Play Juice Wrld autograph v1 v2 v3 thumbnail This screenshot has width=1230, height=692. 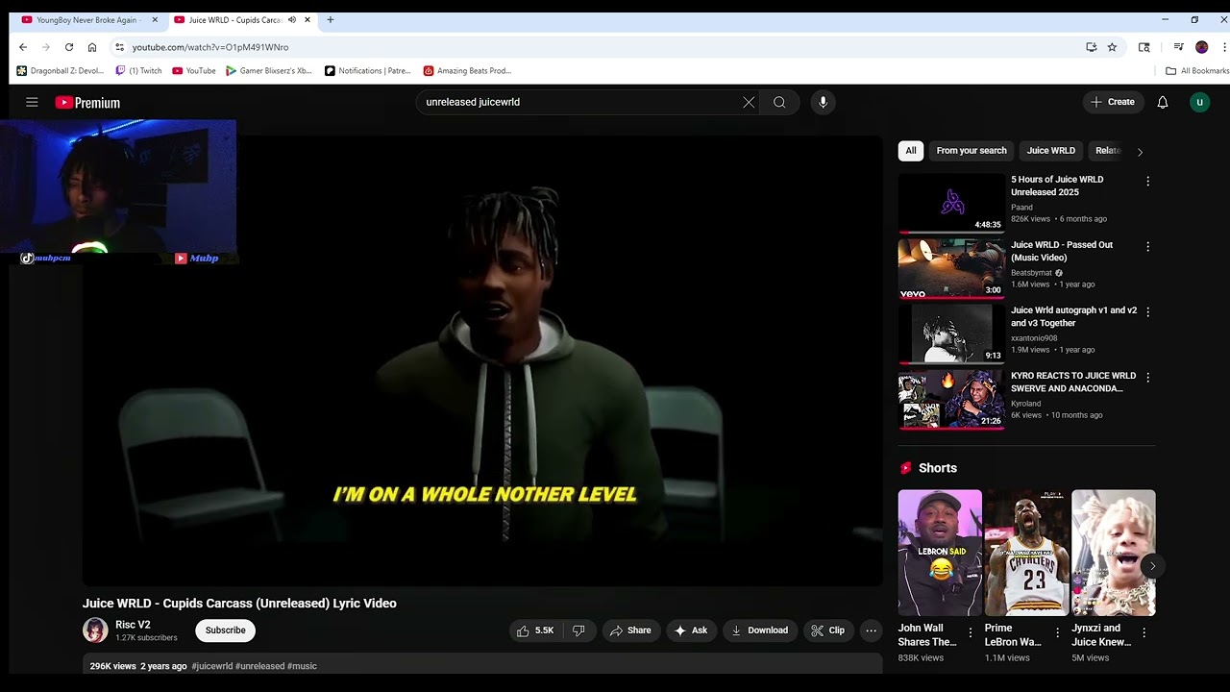[951, 334]
